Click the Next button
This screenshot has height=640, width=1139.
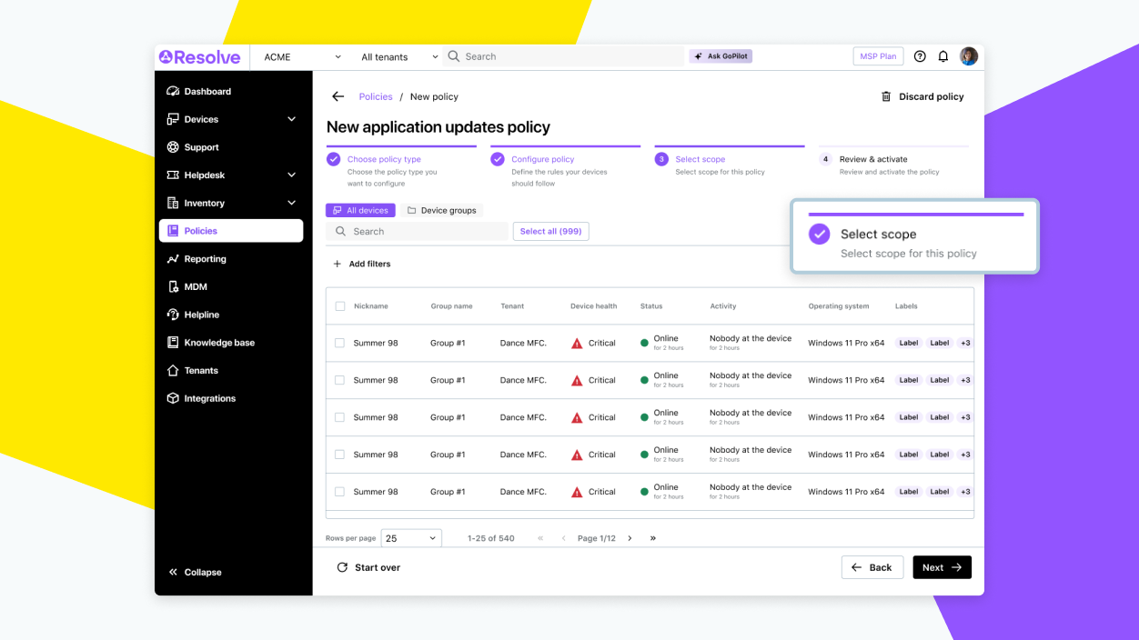pyautogui.click(x=942, y=566)
